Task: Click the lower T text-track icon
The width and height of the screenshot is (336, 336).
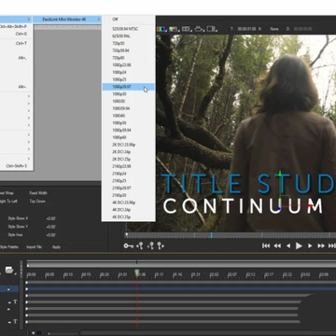Action: [14, 321]
